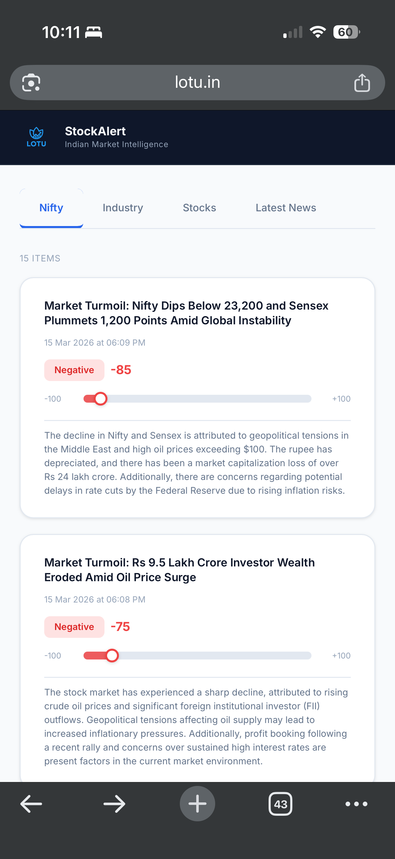Expand the Industry section

[123, 207]
